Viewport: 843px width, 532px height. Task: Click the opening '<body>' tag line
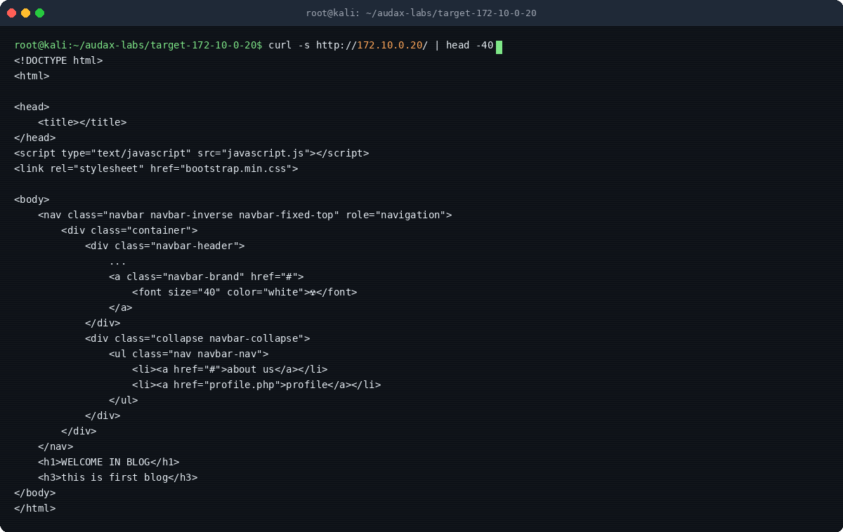[32, 199]
